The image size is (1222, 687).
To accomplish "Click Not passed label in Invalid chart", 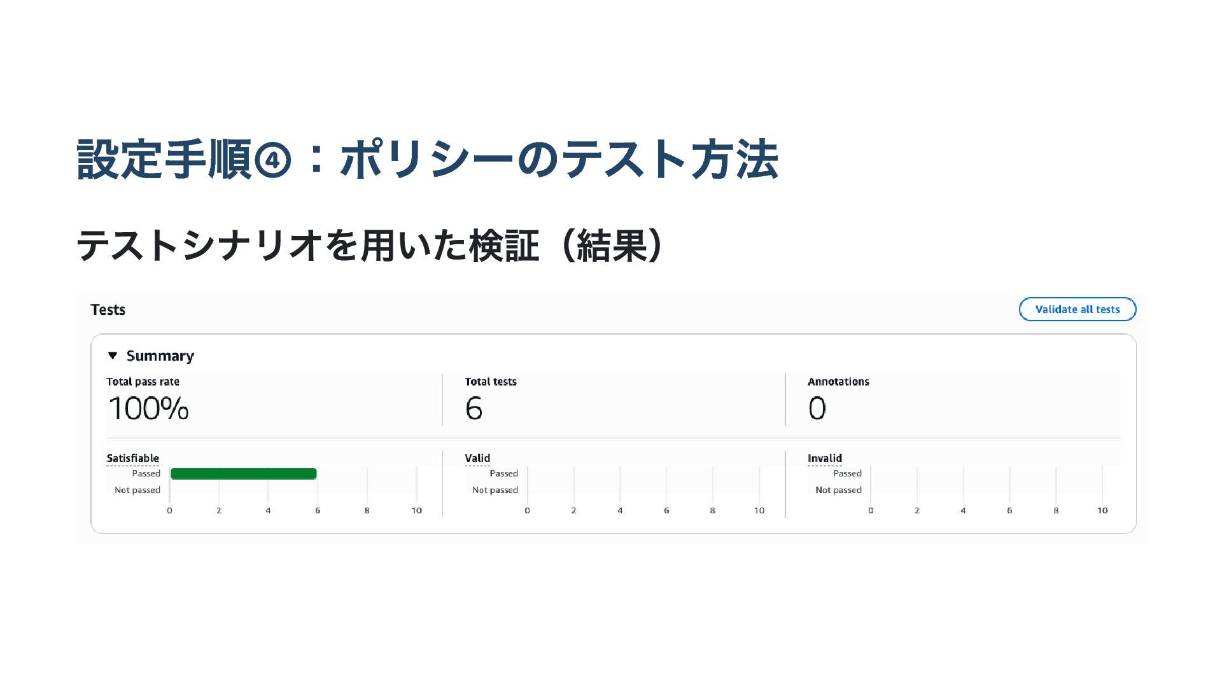I will tap(838, 490).
